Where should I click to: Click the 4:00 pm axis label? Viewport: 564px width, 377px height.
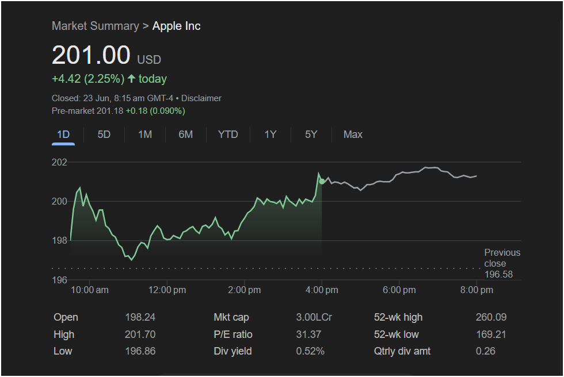click(322, 290)
